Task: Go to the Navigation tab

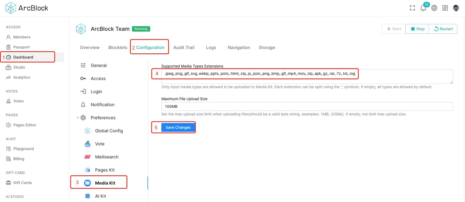Action: pos(239,47)
